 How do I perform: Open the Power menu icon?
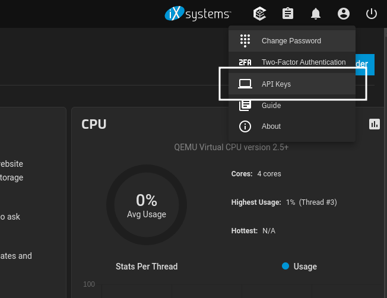click(372, 14)
